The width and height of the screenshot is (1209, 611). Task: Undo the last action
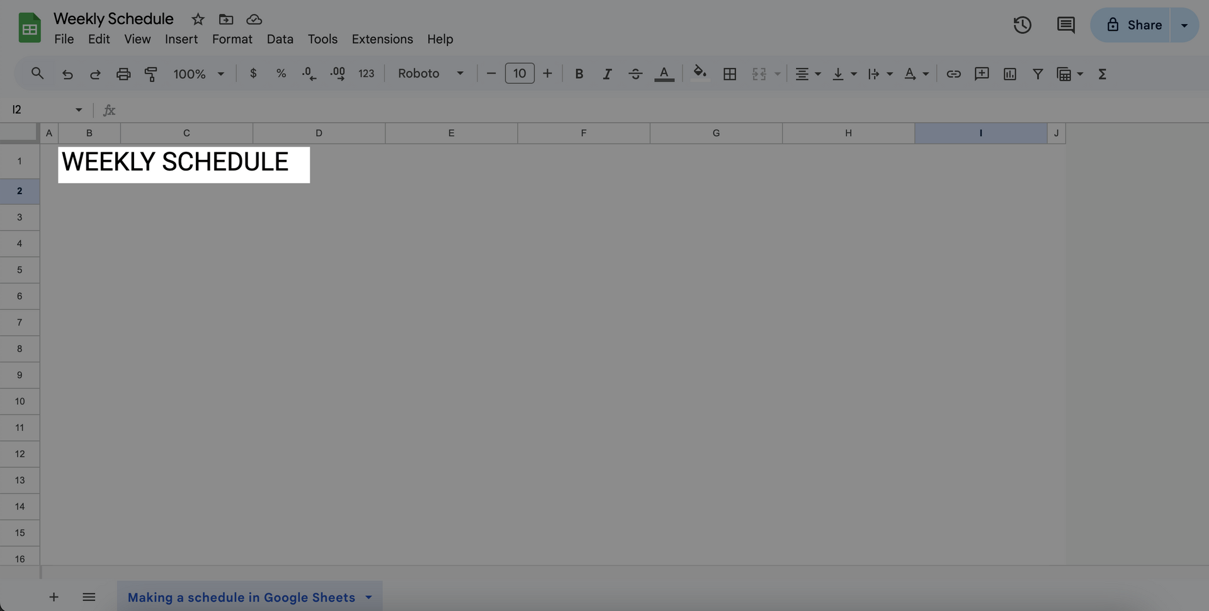tap(67, 74)
